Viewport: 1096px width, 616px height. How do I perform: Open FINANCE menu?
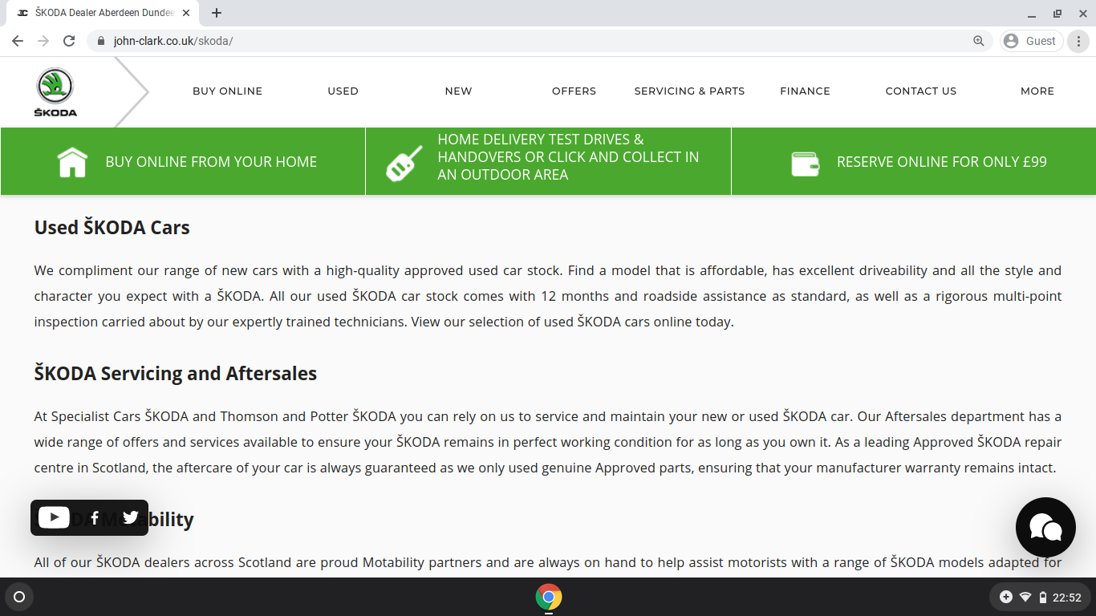806,91
